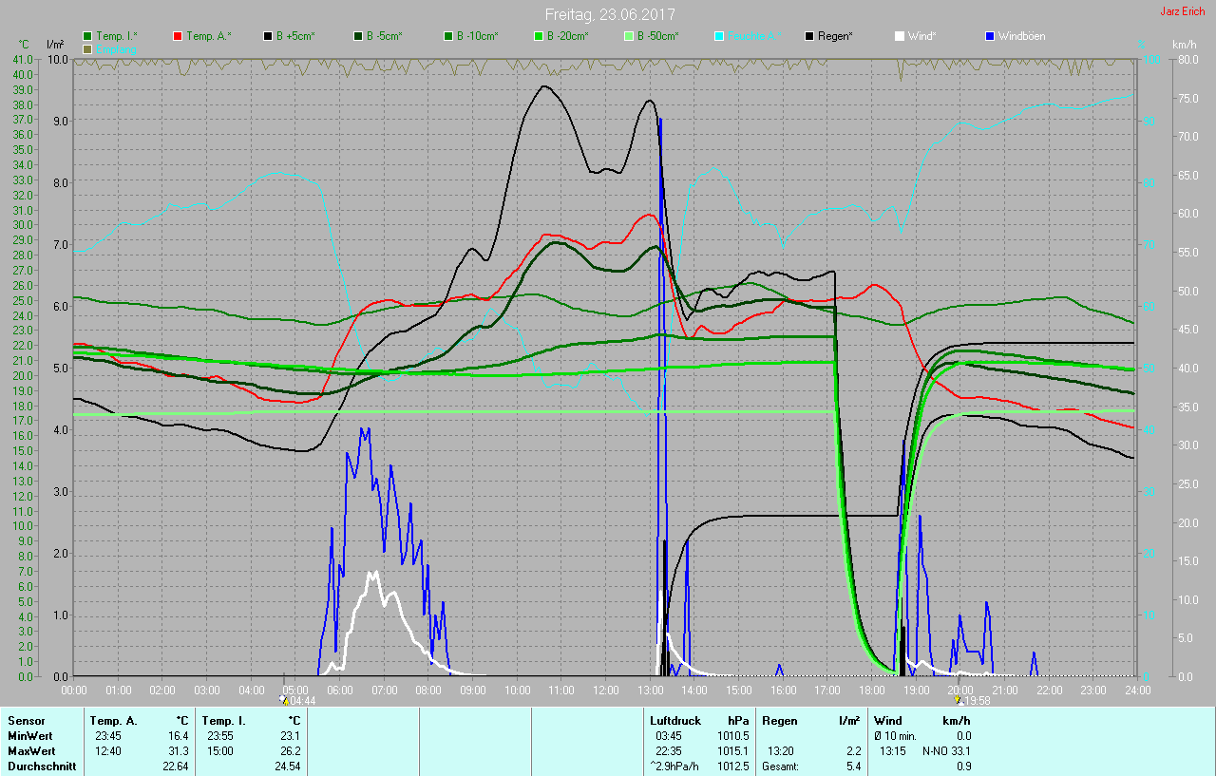Click the "B -20cm*" legend label
This screenshot has height=776, width=1216.
point(567,36)
